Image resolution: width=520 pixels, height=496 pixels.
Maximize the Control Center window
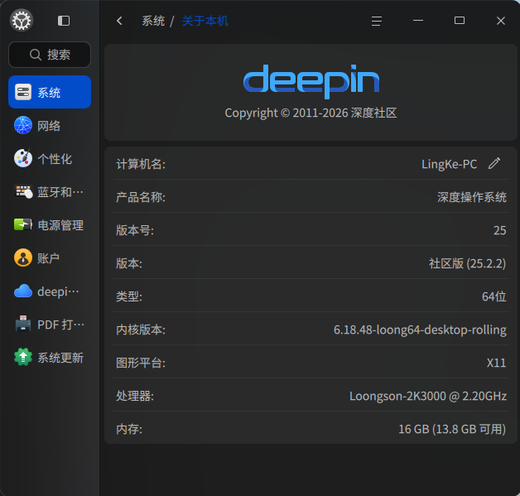pos(460,21)
